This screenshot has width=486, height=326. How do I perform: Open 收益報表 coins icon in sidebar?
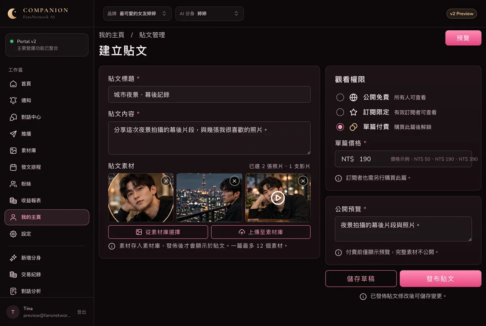point(13,201)
